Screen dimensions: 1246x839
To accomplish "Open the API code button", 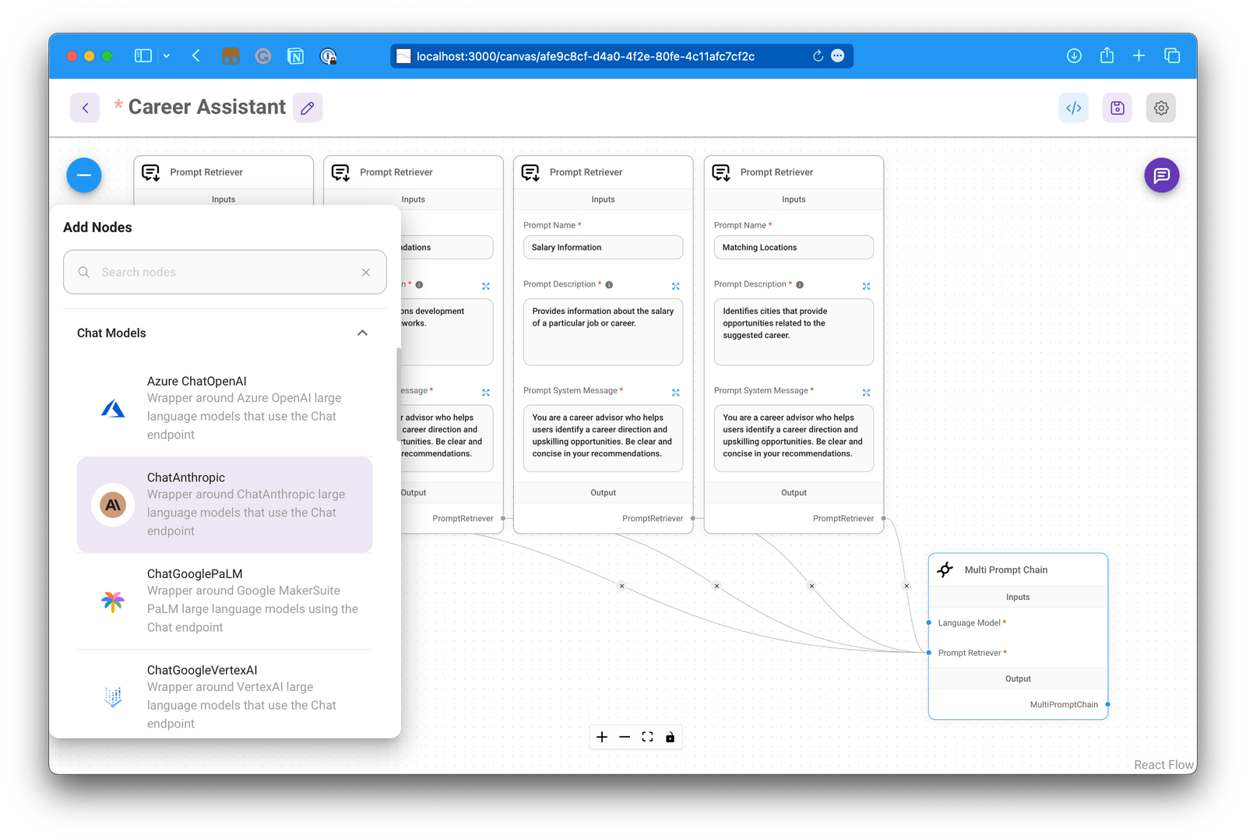I will [1073, 108].
